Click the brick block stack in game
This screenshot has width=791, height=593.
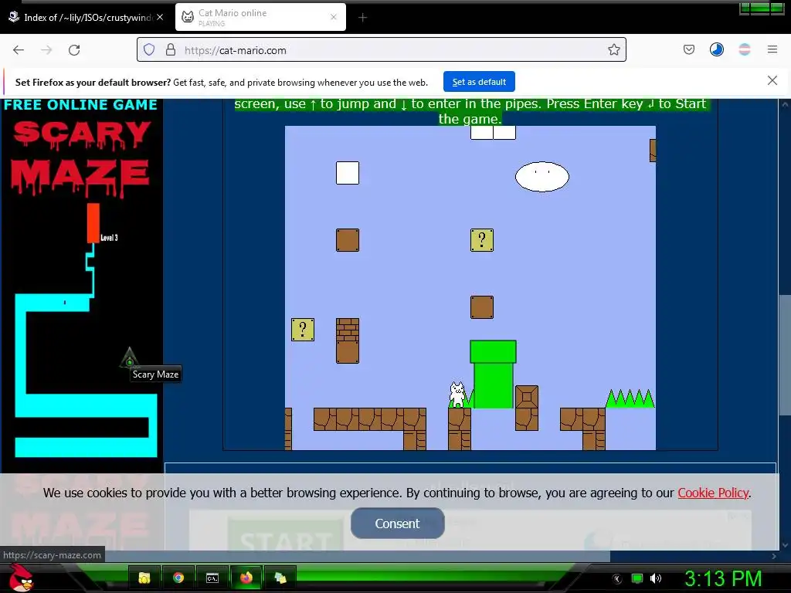coord(348,341)
